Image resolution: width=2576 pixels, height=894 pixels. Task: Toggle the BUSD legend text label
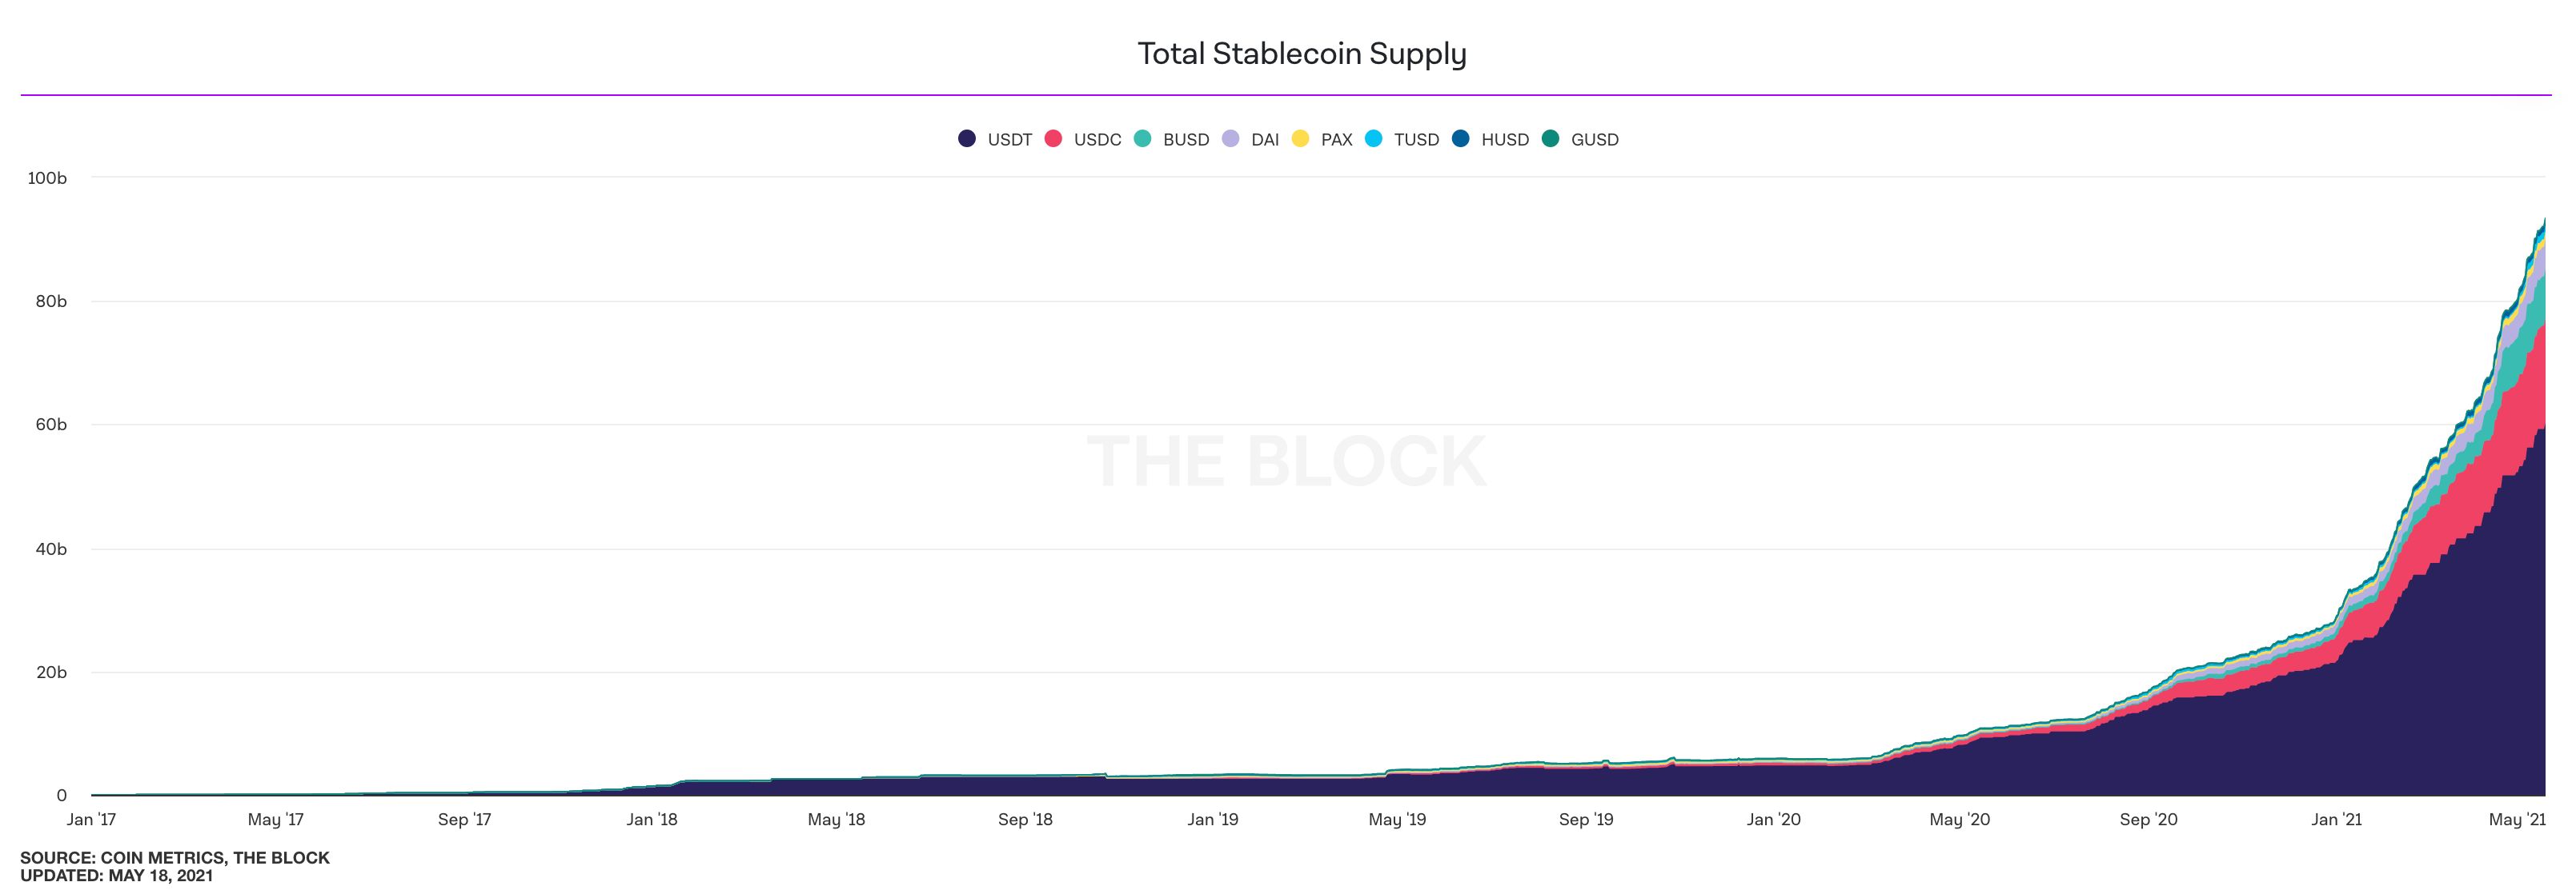pyautogui.click(x=1186, y=140)
